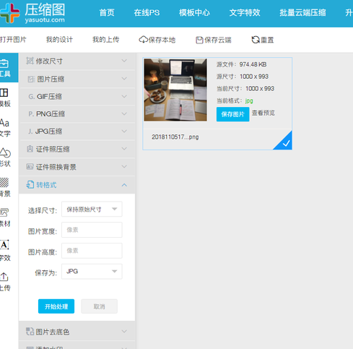Click the 图片去底色 icon
Image resolution: width=353 pixels, height=349 pixels.
[30, 332]
